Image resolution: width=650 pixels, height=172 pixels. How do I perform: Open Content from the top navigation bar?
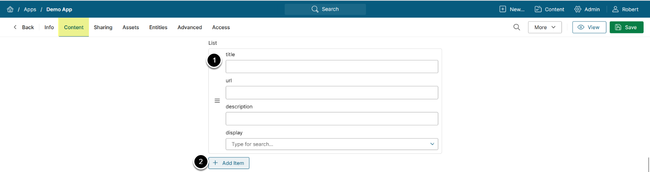pos(549,9)
